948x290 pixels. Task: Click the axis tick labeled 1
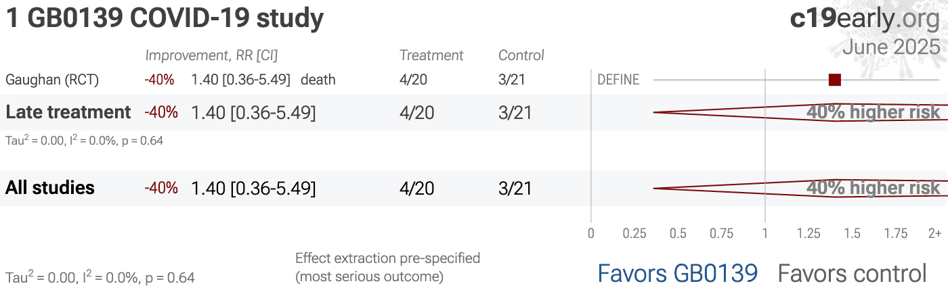coord(765,233)
